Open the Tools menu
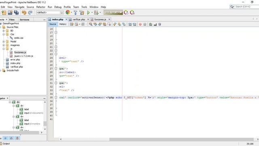This screenshot has height=146, width=259. tap(84, 7)
